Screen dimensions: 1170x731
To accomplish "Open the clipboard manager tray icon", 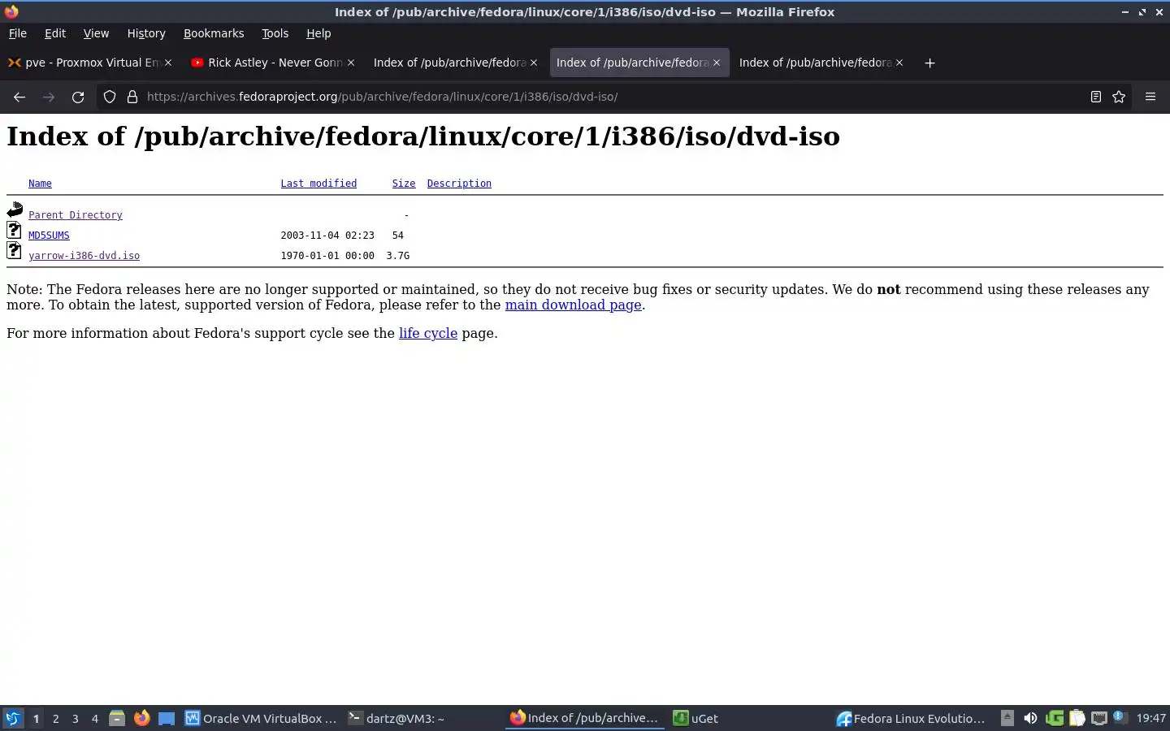I will [1077, 718].
